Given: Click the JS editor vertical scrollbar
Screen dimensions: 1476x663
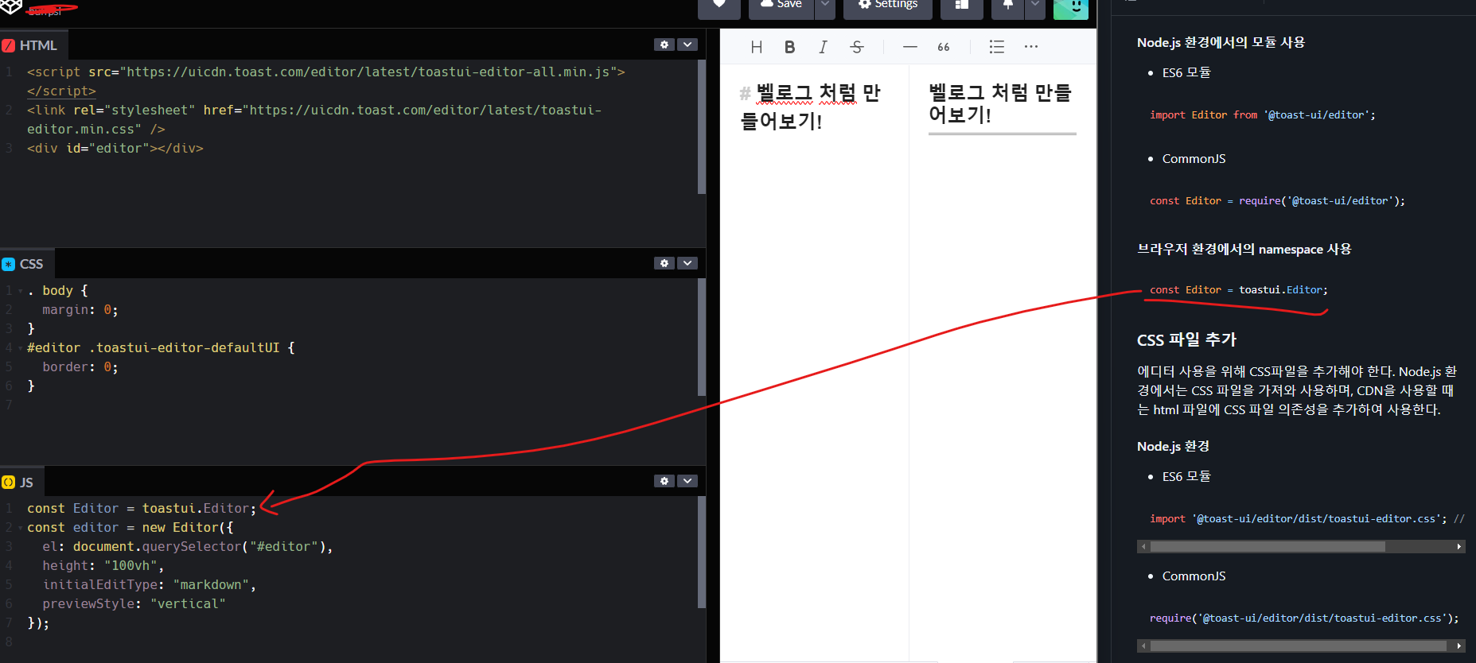Looking at the screenshot, I should point(702,552).
